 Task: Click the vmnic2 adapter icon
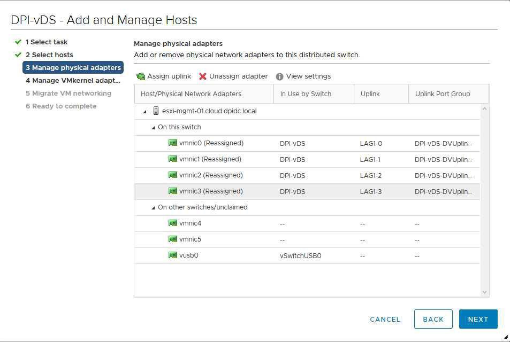point(173,175)
